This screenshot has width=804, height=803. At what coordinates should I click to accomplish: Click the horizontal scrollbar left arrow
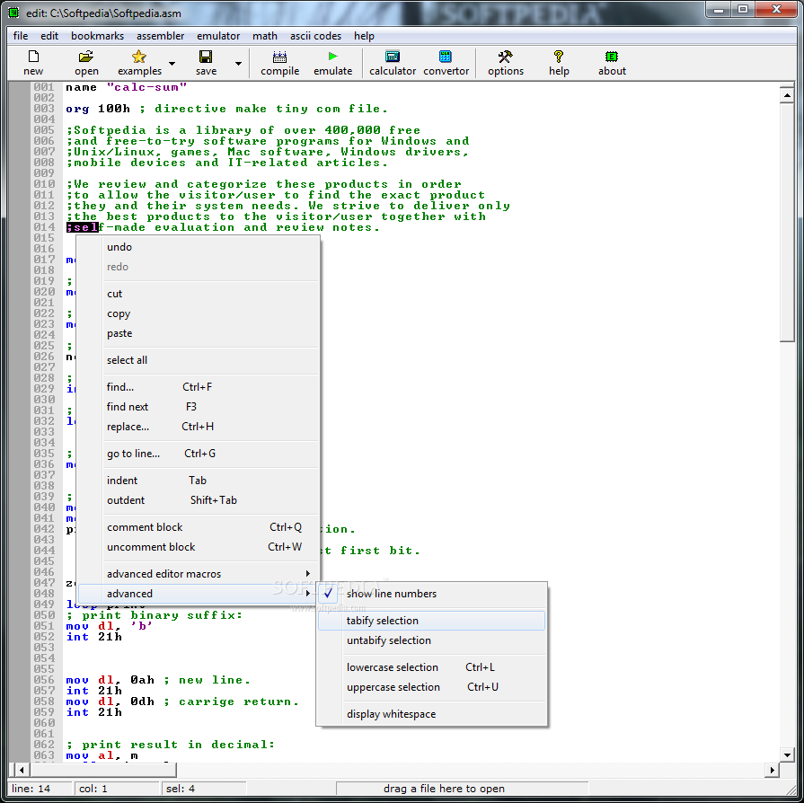coord(22,770)
